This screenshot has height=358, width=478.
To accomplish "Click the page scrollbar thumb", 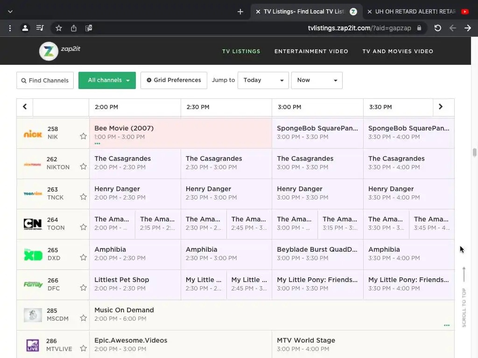I will (x=474, y=152).
